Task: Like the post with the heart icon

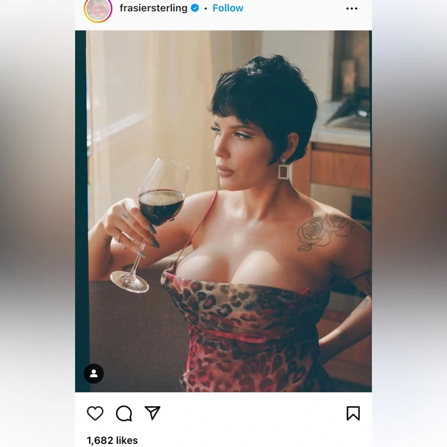Action: coord(95,413)
